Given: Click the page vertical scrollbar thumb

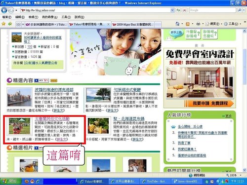Looking at the screenshot, I should 245,67.
